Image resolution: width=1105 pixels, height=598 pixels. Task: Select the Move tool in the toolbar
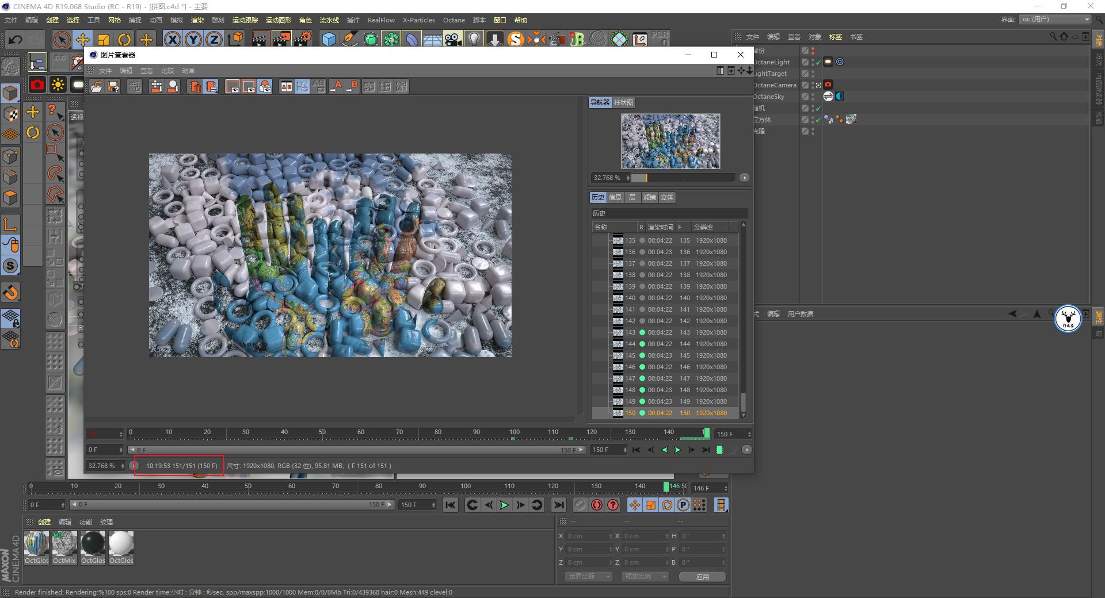coord(83,39)
